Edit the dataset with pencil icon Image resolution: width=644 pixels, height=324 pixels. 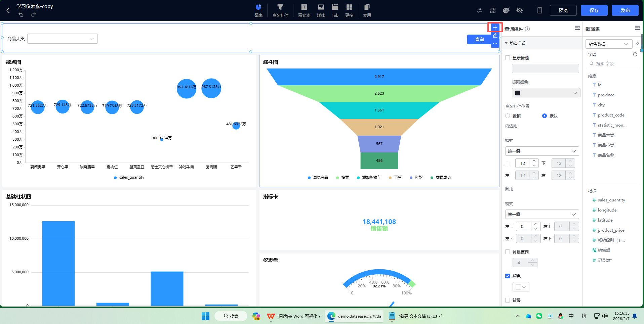pyautogui.click(x=637, y=44)
